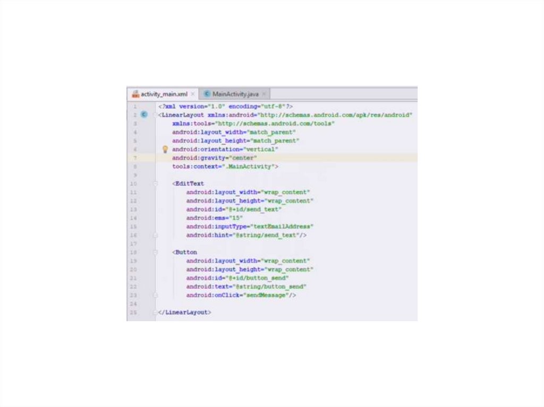Viewport: 544px width, 407px height.
Task: Click the related class gutter icon on line 2
Action: point(144,115)
